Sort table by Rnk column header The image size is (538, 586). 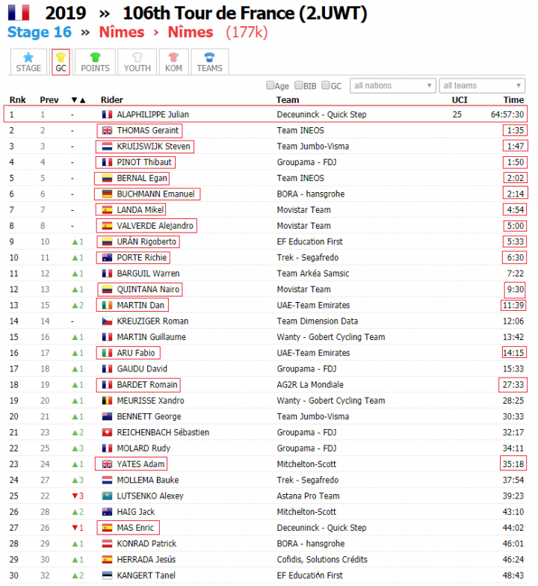click(18, 100)
